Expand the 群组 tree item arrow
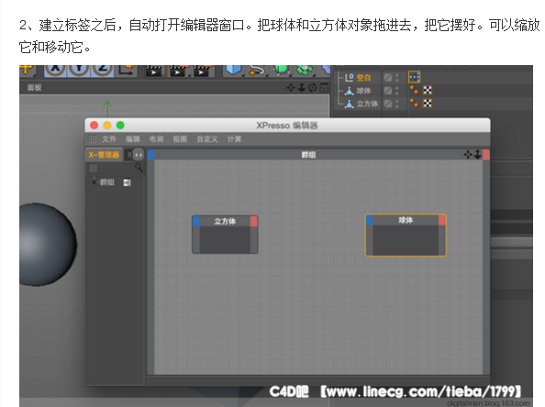Screen dimensions: 545x407 point(94,181)
